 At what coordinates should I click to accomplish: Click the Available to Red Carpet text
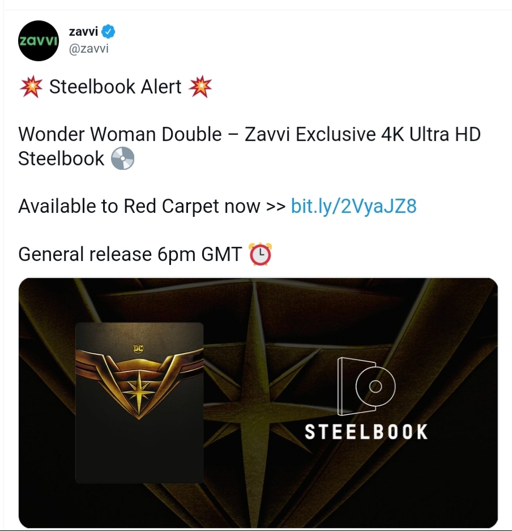click(139, 206)
